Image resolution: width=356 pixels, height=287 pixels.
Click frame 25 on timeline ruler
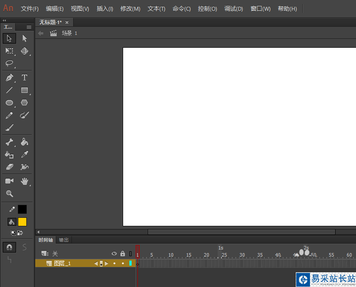coord(224,255)
